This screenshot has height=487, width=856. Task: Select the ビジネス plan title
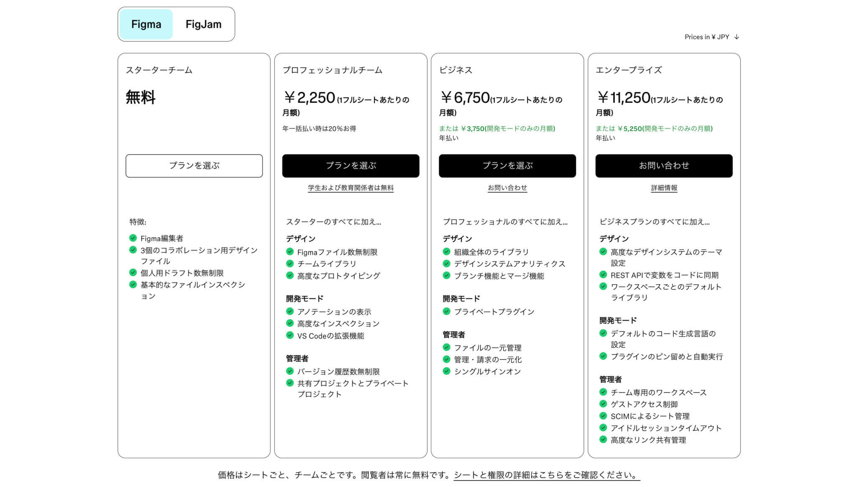(x=456, y=70)
